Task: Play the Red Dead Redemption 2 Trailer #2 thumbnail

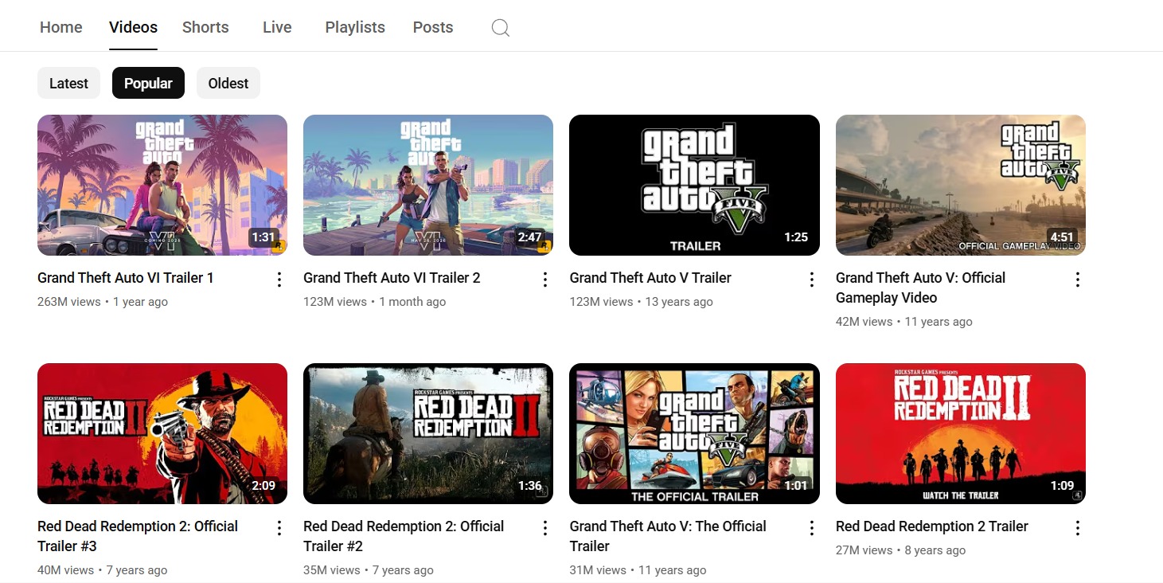Action: click(x=428, y=433)
